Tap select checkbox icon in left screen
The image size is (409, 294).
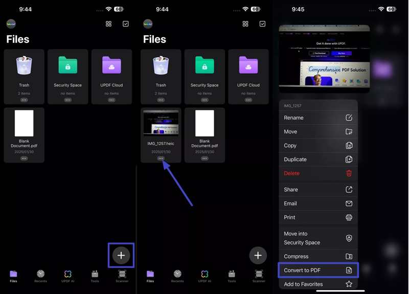tap(125, 24)
